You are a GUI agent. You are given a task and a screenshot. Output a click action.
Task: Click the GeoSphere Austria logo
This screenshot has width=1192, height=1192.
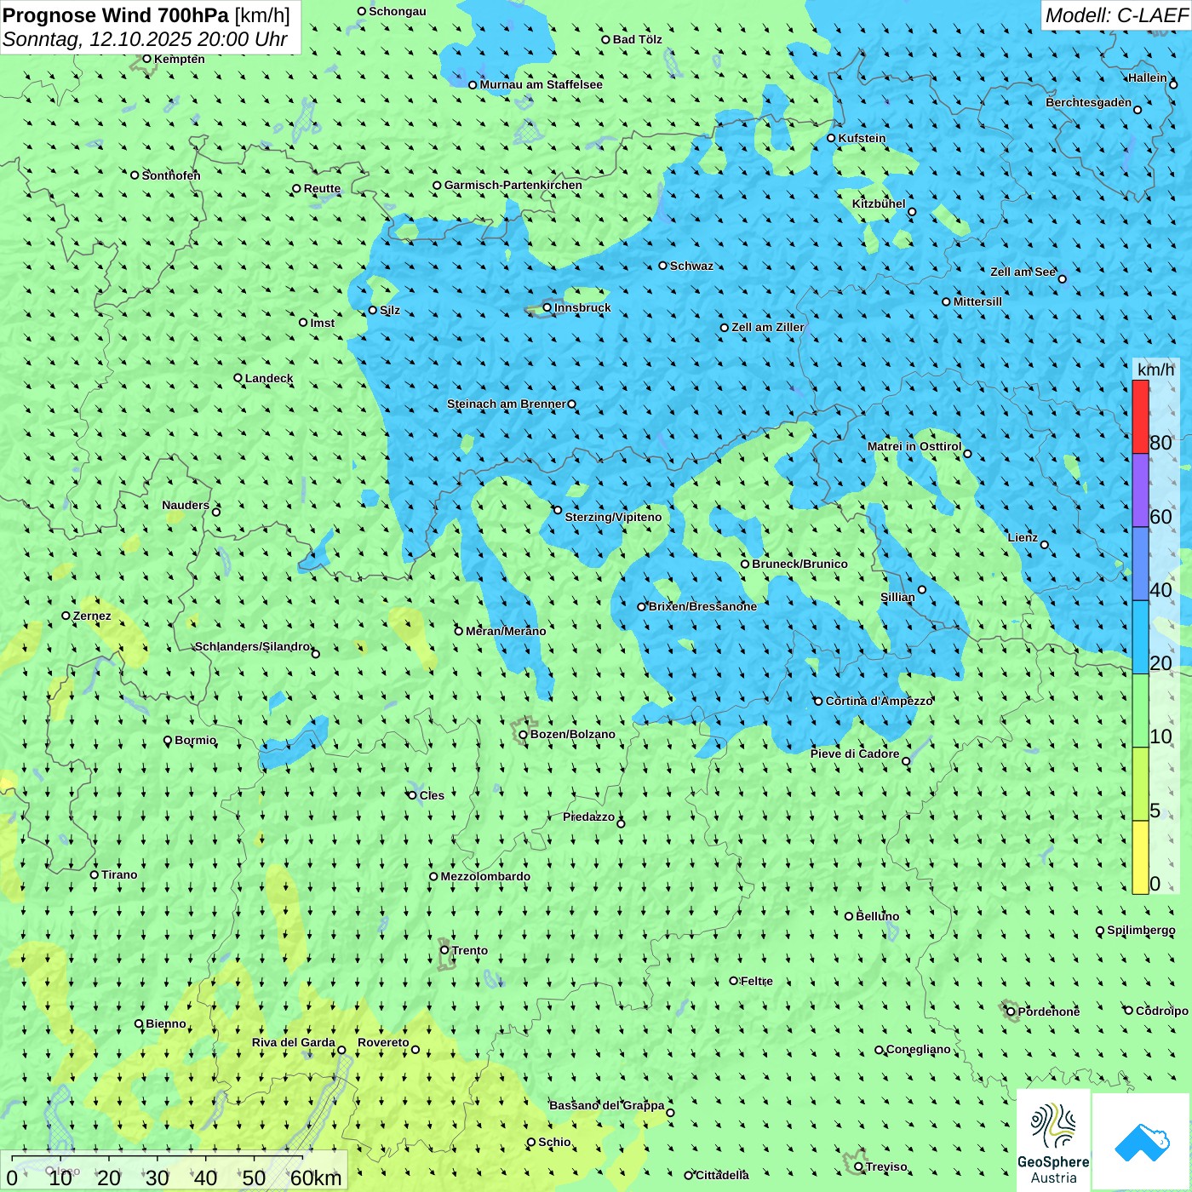coord(1053,1141)
